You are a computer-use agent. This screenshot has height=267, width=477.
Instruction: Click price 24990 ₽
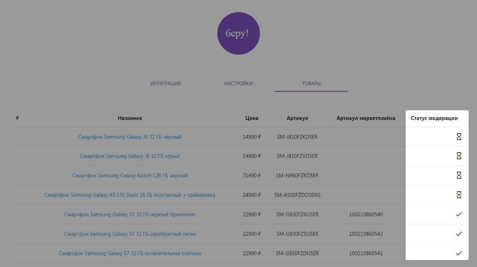[x=252, y=195]
